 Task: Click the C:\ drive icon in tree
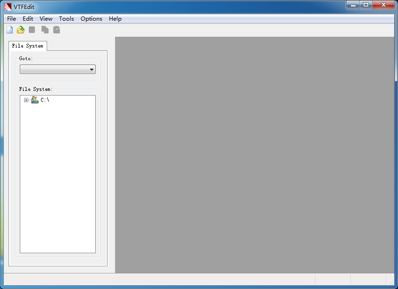pyautogui.click(x=34, y=100)
